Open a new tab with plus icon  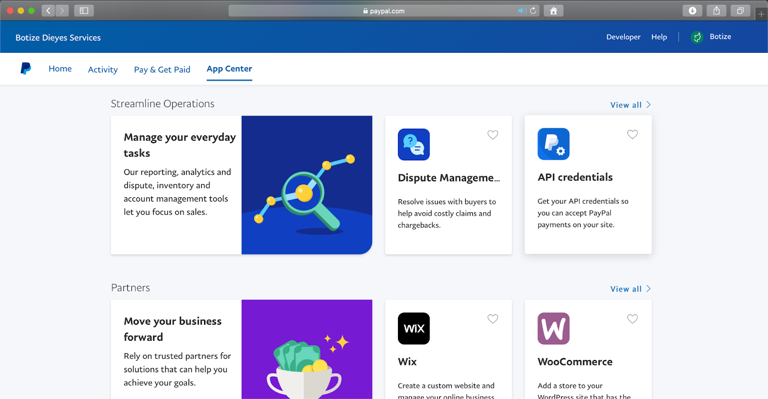tap(761, 14)
